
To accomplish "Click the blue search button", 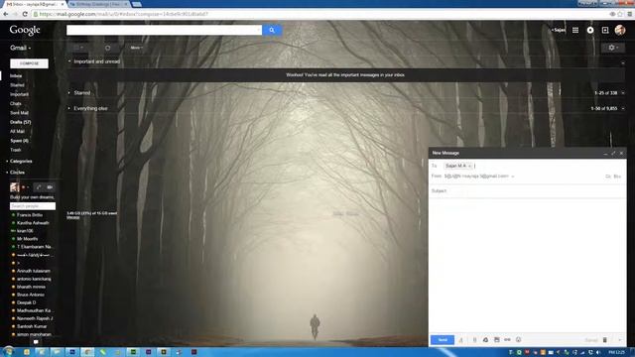I will coord(272,30).
